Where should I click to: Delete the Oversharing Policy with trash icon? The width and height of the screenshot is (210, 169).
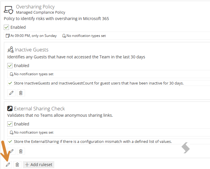(17, 165)
